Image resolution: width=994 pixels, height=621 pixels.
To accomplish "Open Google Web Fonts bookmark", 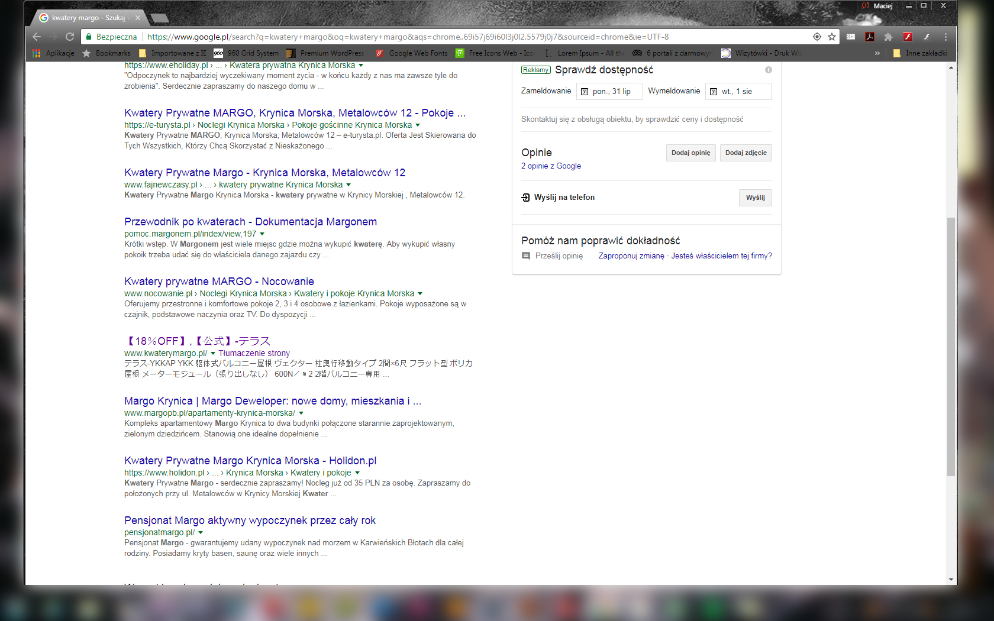I will point(412,53).
